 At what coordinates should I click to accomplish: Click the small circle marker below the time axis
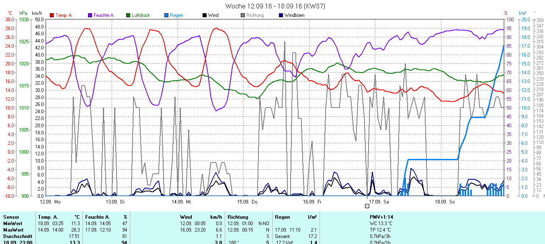[367, 206]
